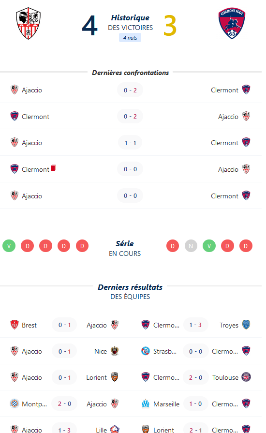Open the Ajaccio 1-1 Clermont match score
This screenshot has width=266, height=433.
point(130,143)
